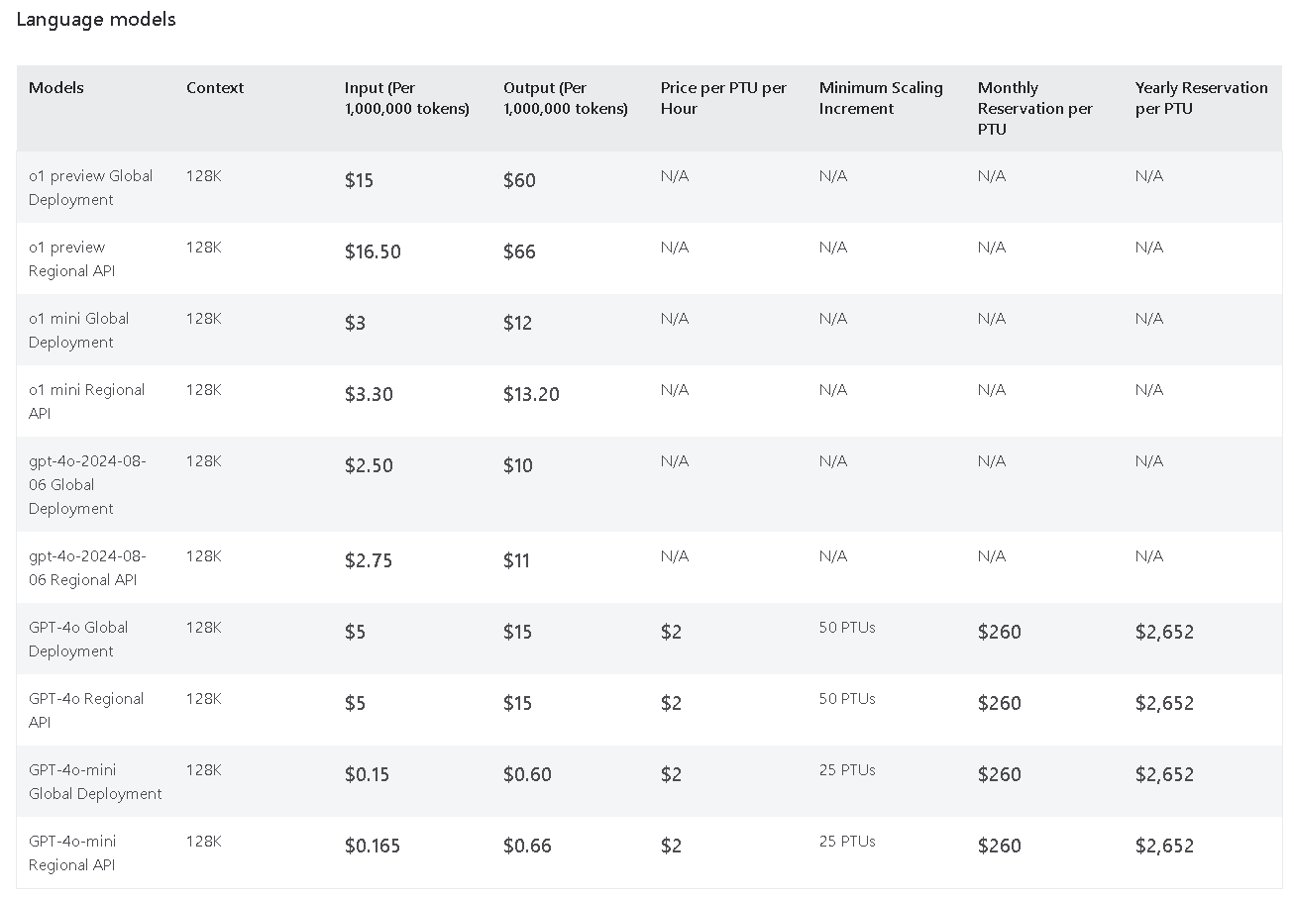Select the o1 preview Global Deployment row name
Image resolution: width=1294 pixels, height=899 pixels.
(91, 188)
